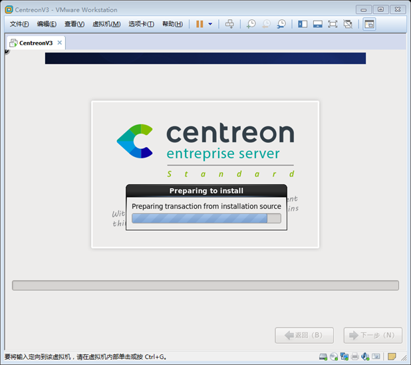Click the hard disk status icon
Screen dimensions: 411x365
coord(323,356)
